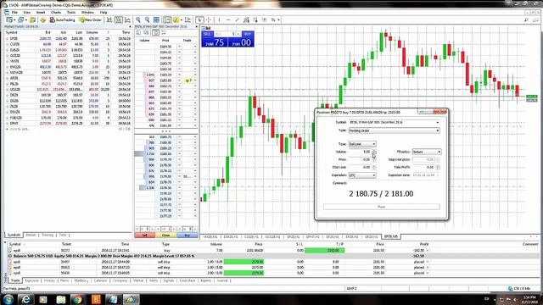Viewport: 543px width, 305px height.
Task: Open the New Order dialog from toolbar
Action: click(90, 20)
